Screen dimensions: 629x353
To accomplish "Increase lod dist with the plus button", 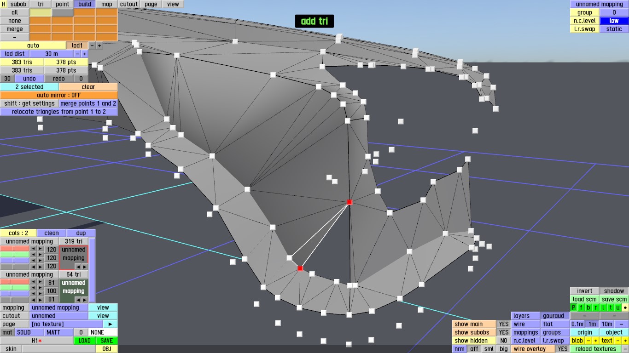I will 85,54.
